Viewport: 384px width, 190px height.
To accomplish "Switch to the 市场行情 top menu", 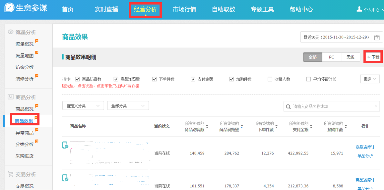I will (184, 9).
